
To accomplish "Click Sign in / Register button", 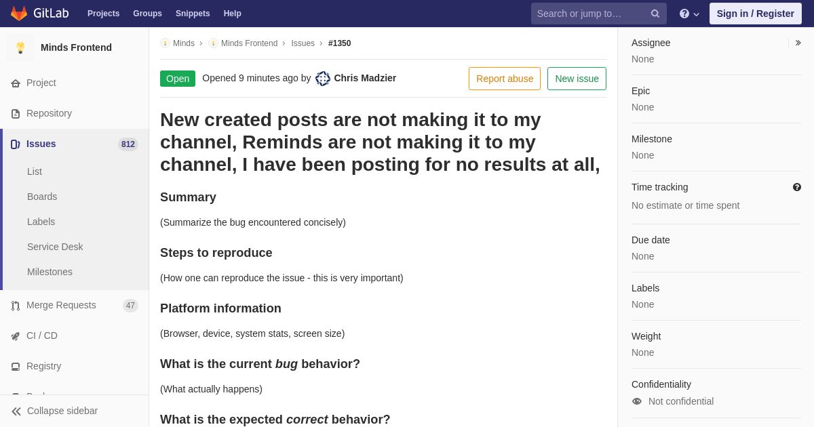I will click(x=755, y=14).
